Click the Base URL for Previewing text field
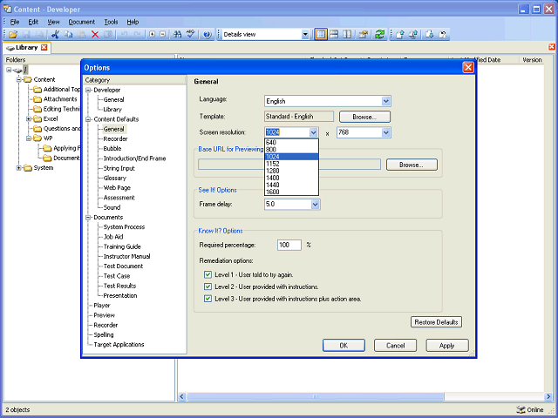This screenshot has height=418, width=558. [289, 165]
